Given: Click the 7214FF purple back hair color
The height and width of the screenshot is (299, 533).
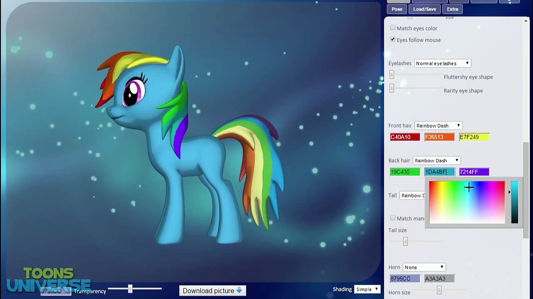Looking at the screenshot, I should (474, 172).
